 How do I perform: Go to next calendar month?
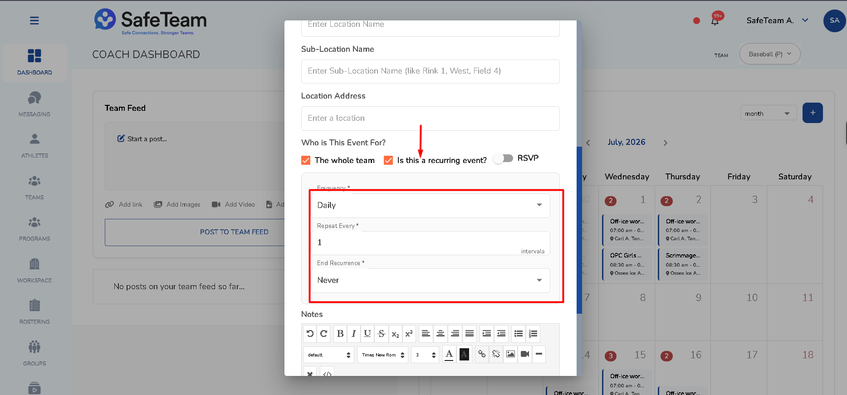point(666,143)
